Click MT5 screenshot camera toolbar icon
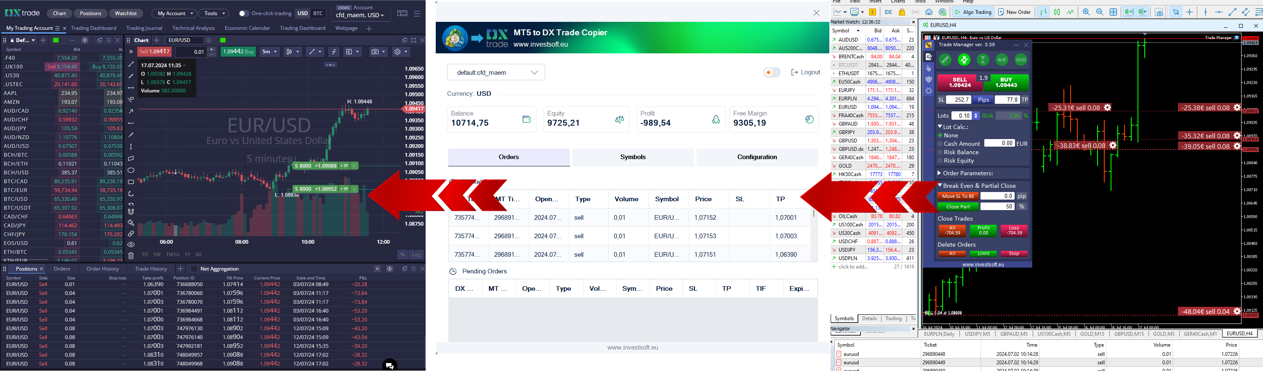1263x371 pixels. click(1159, 12)
